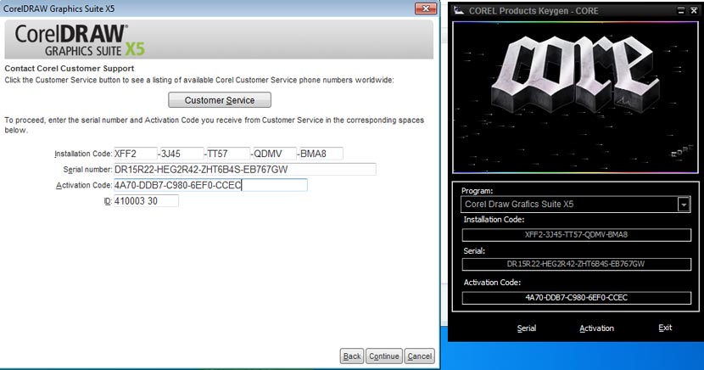
Task: Cancel the CorelDRAW activation dialog
Action: pyautogui.click(x=419, y=356)
